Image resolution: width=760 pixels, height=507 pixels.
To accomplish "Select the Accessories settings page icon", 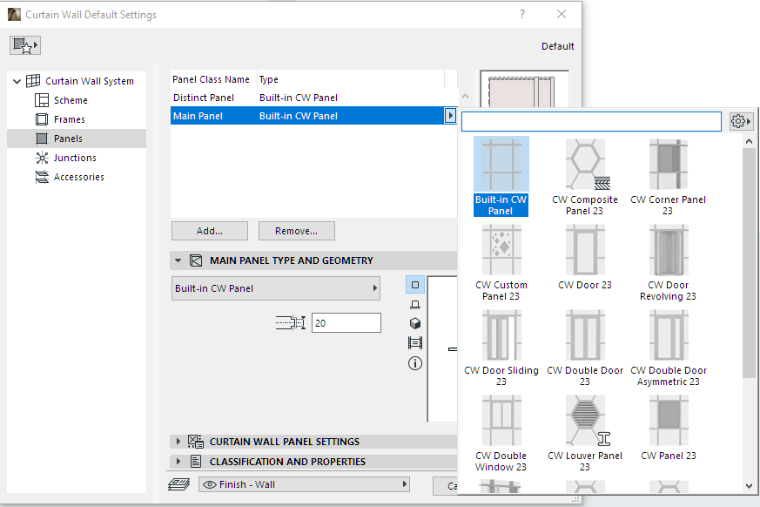I will [42, 177].
